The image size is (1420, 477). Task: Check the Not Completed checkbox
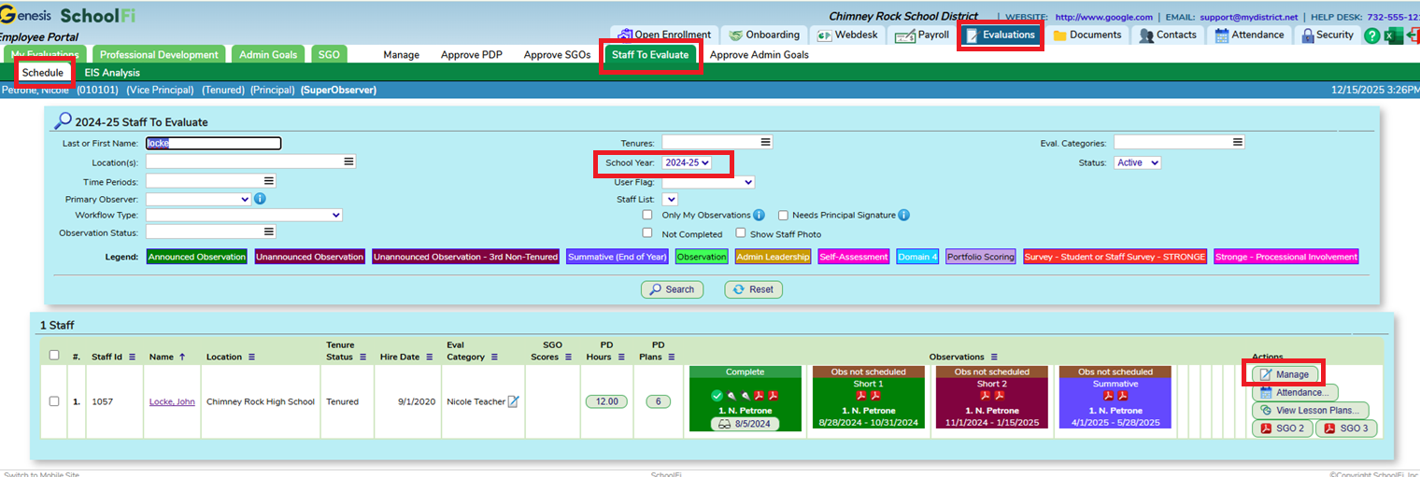pos(647,233)
